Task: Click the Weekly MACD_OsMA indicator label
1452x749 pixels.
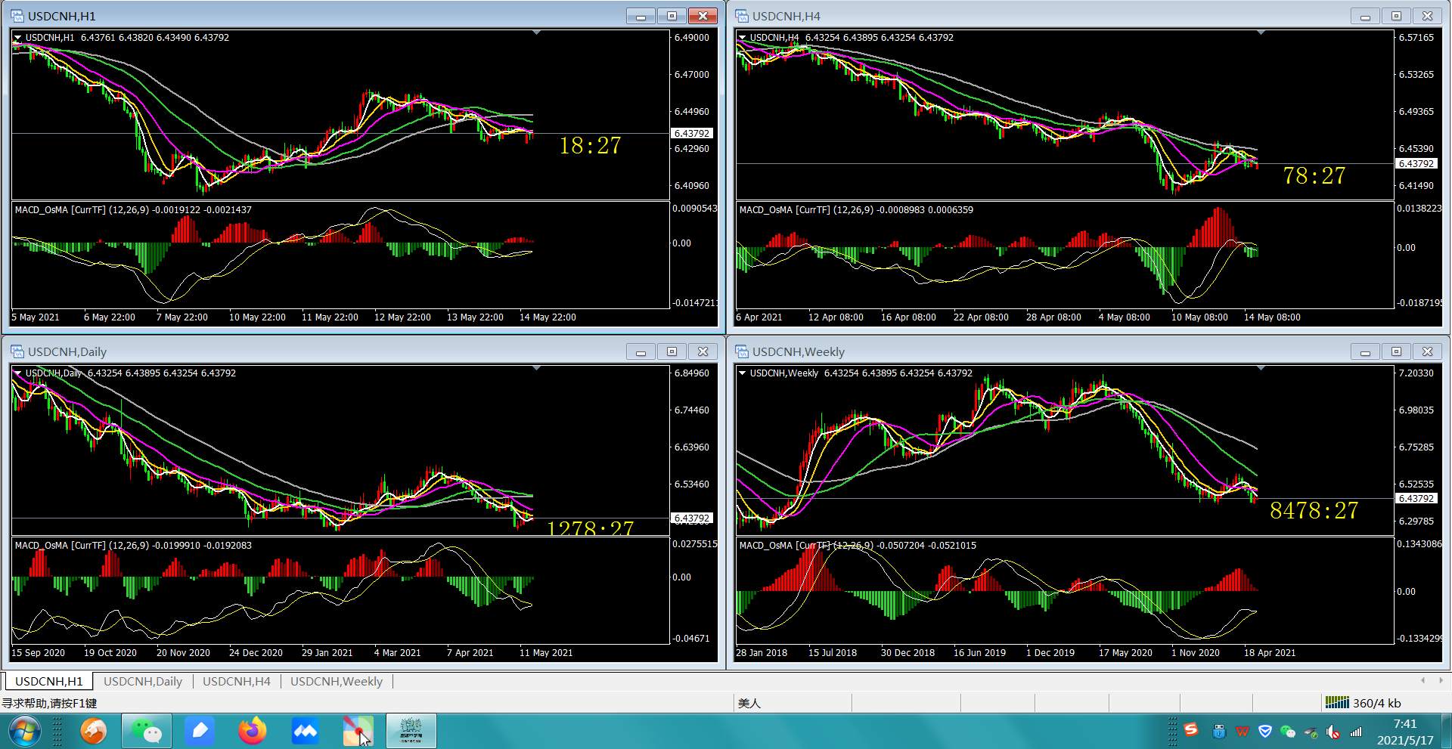Action: pyautogui.click(x=858, y=545)
